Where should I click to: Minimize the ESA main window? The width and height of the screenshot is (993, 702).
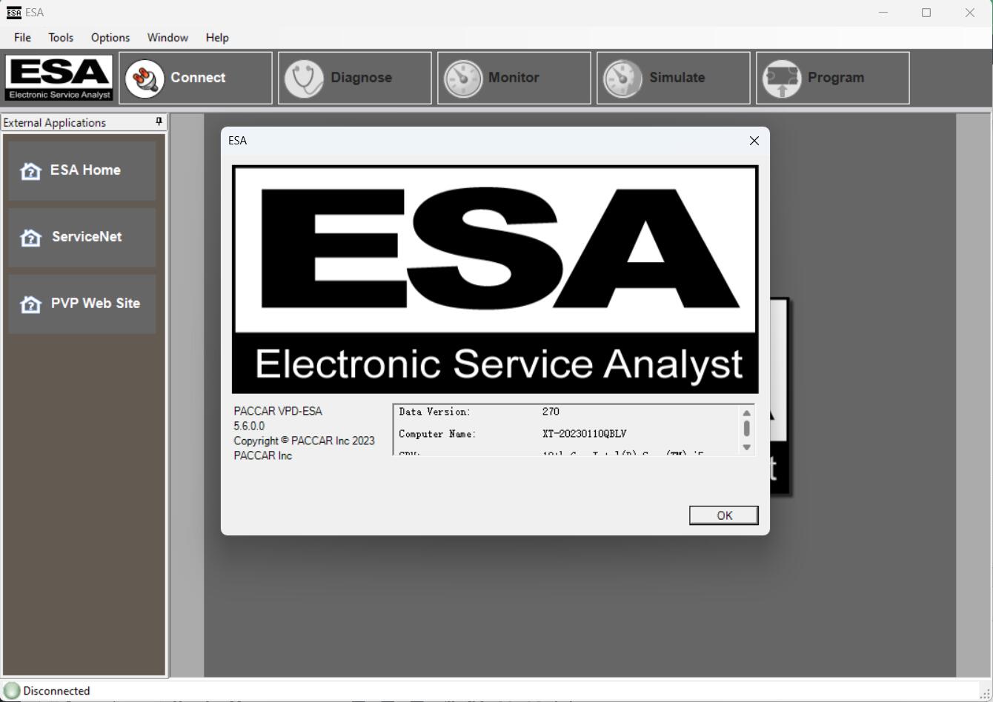[883, 13]
